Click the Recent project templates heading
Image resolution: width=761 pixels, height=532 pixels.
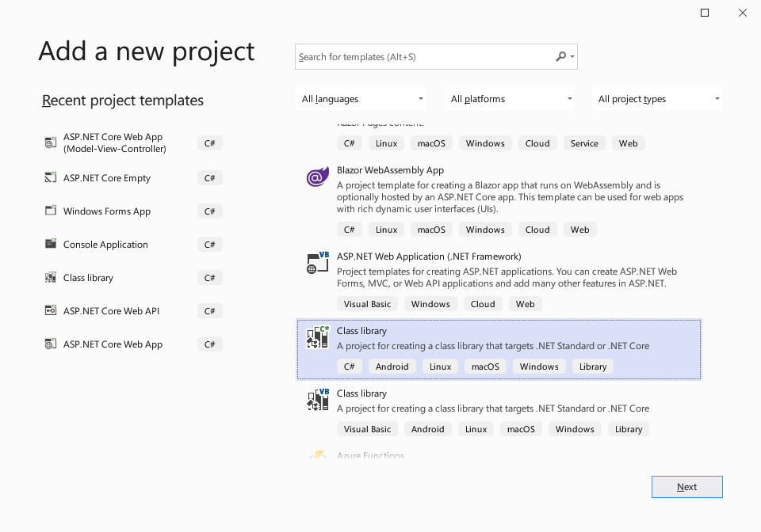coord(123,101)
